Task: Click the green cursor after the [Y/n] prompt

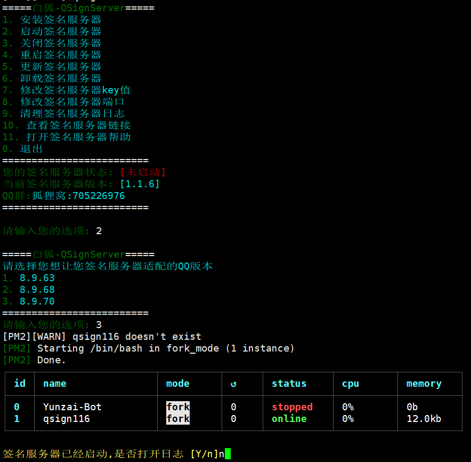Action: [228, 454]
